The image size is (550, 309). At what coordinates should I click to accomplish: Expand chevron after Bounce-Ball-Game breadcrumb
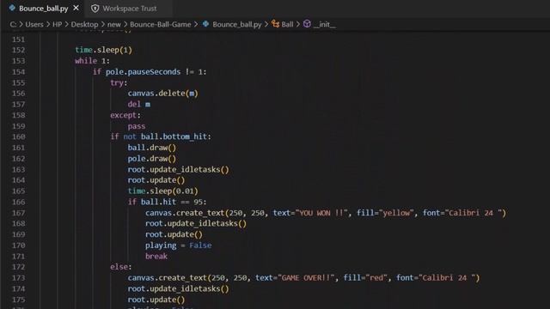(196, 24)
